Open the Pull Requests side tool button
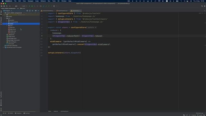Image resolution: width=206 pixels, height=116 pixels. [1, 21]
